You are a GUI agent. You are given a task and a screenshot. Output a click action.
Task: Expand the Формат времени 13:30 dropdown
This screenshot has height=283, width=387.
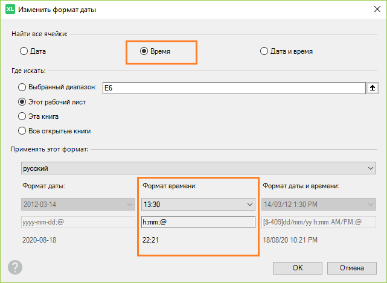197,205
